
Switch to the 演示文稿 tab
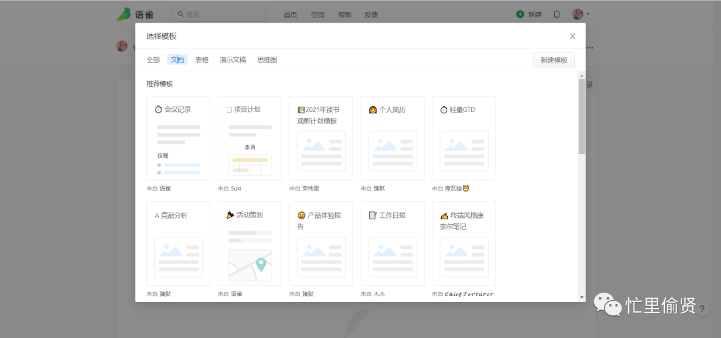click(232, 59)
